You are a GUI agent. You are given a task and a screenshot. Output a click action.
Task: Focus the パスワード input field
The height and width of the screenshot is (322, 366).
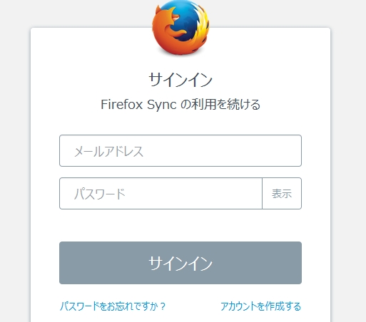point(161,193)
